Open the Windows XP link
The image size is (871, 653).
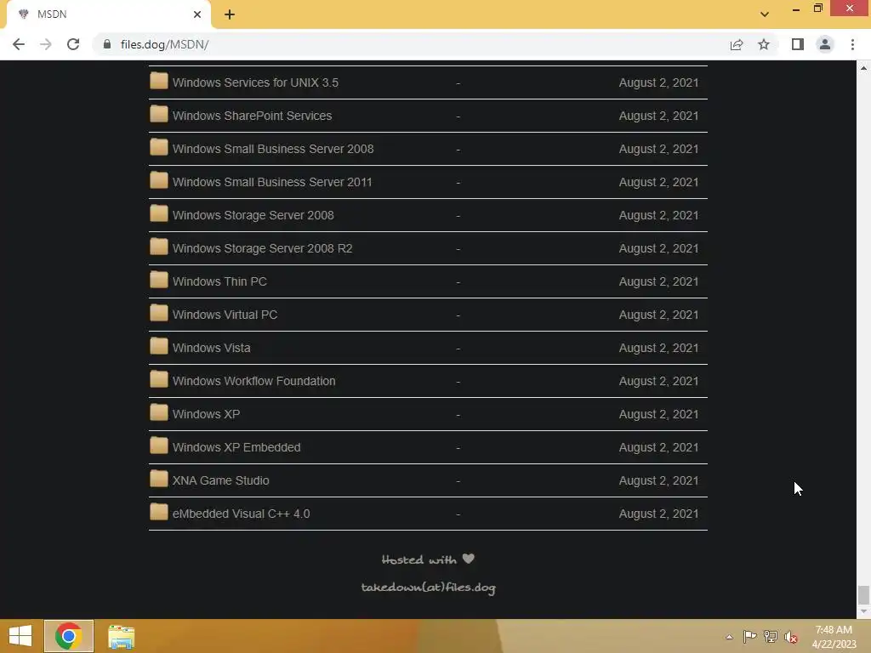[x=206, y=414]
